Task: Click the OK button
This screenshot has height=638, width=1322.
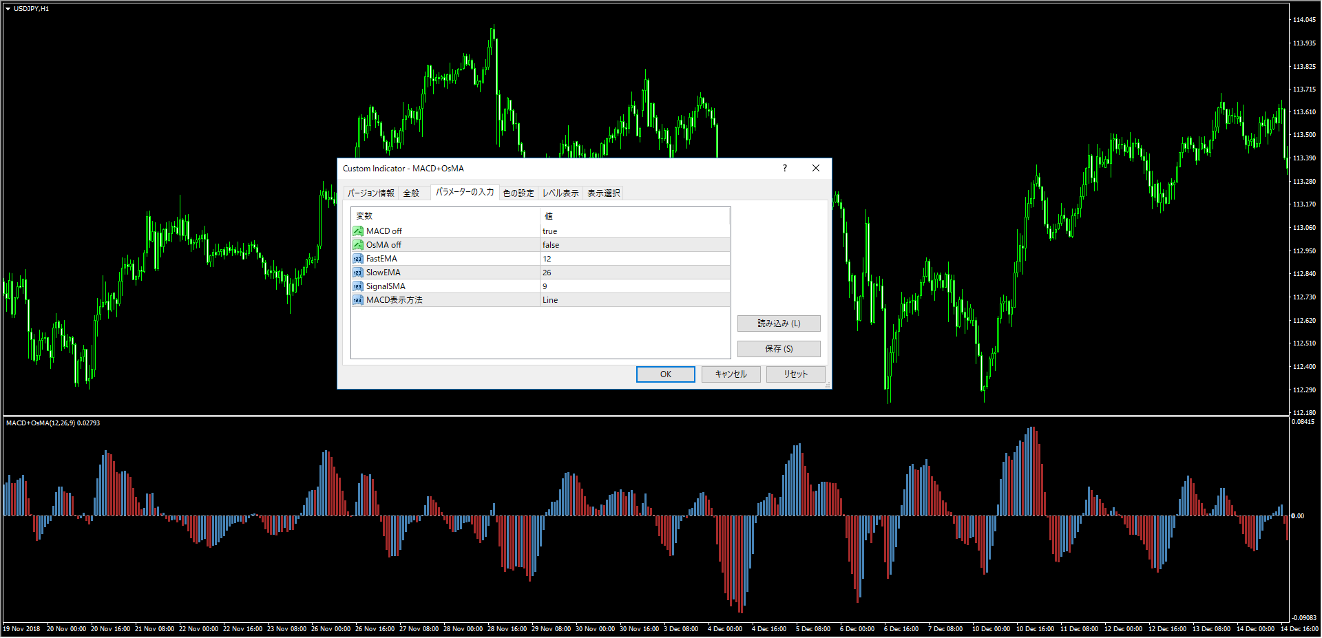Action: (x=665, y=374)
